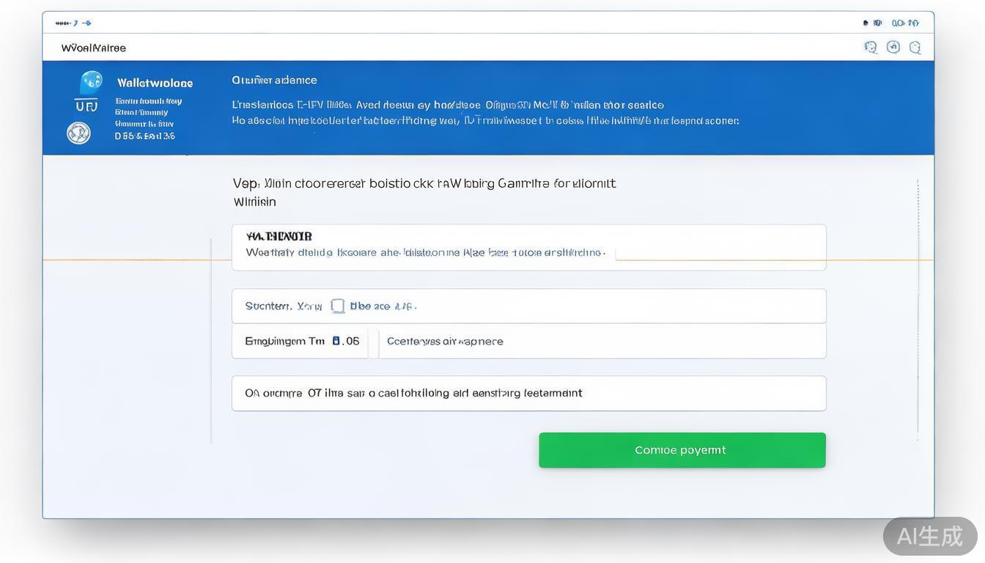The image size is (985, 563).
Task: Click the shield icon under the globe
Action: click(86, 106)
